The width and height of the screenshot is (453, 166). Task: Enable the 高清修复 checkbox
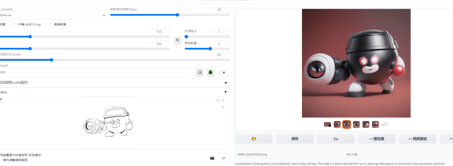pos(51,25)
